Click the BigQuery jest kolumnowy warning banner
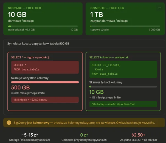166x143 pixels. click(84, 123)
